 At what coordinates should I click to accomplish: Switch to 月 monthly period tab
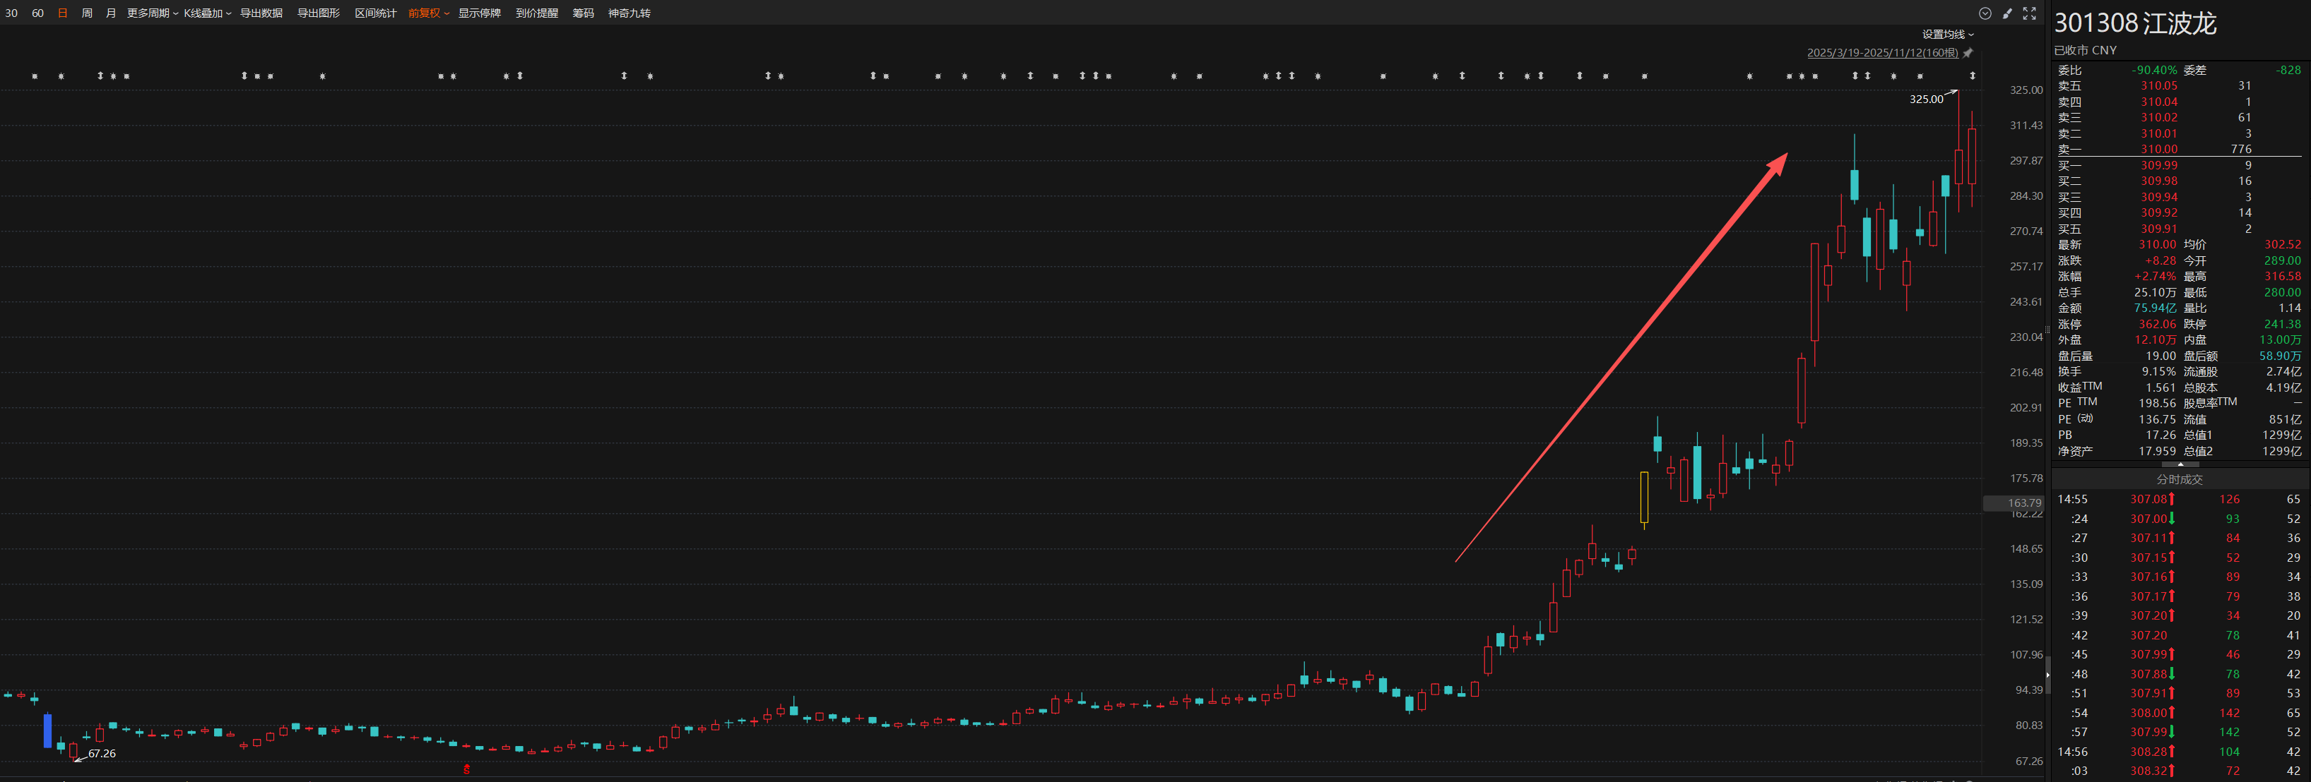tap(111, 13)
